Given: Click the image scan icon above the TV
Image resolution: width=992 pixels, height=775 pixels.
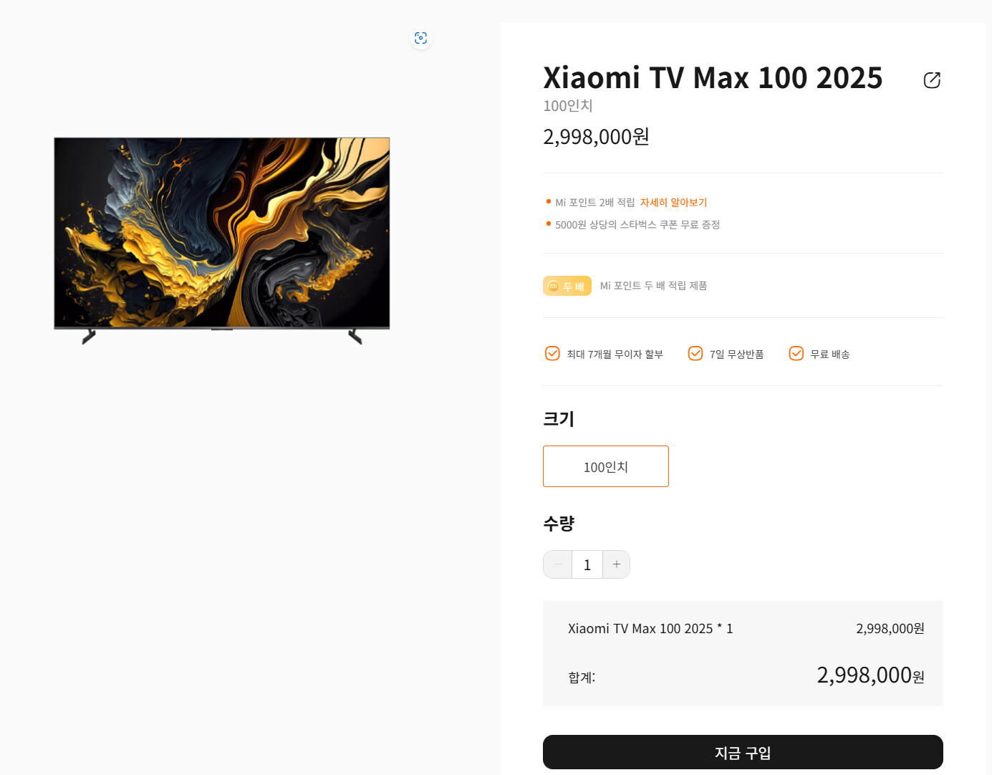Looking at the screenshot, I should [421, 38].
